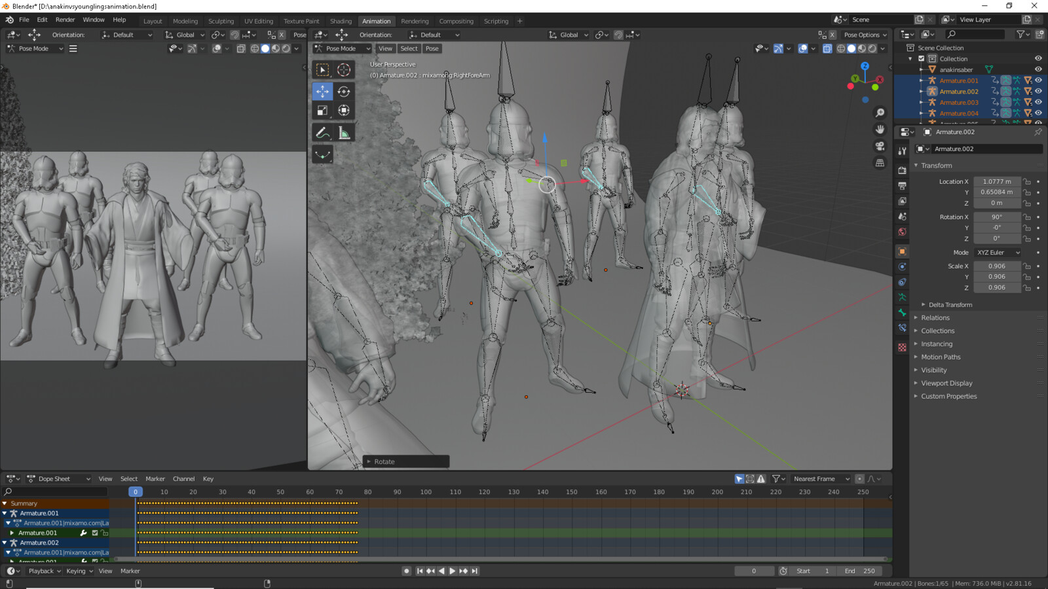Hide Armature.002 in the outliner
1048x589 pixels.
point(1038,91)
